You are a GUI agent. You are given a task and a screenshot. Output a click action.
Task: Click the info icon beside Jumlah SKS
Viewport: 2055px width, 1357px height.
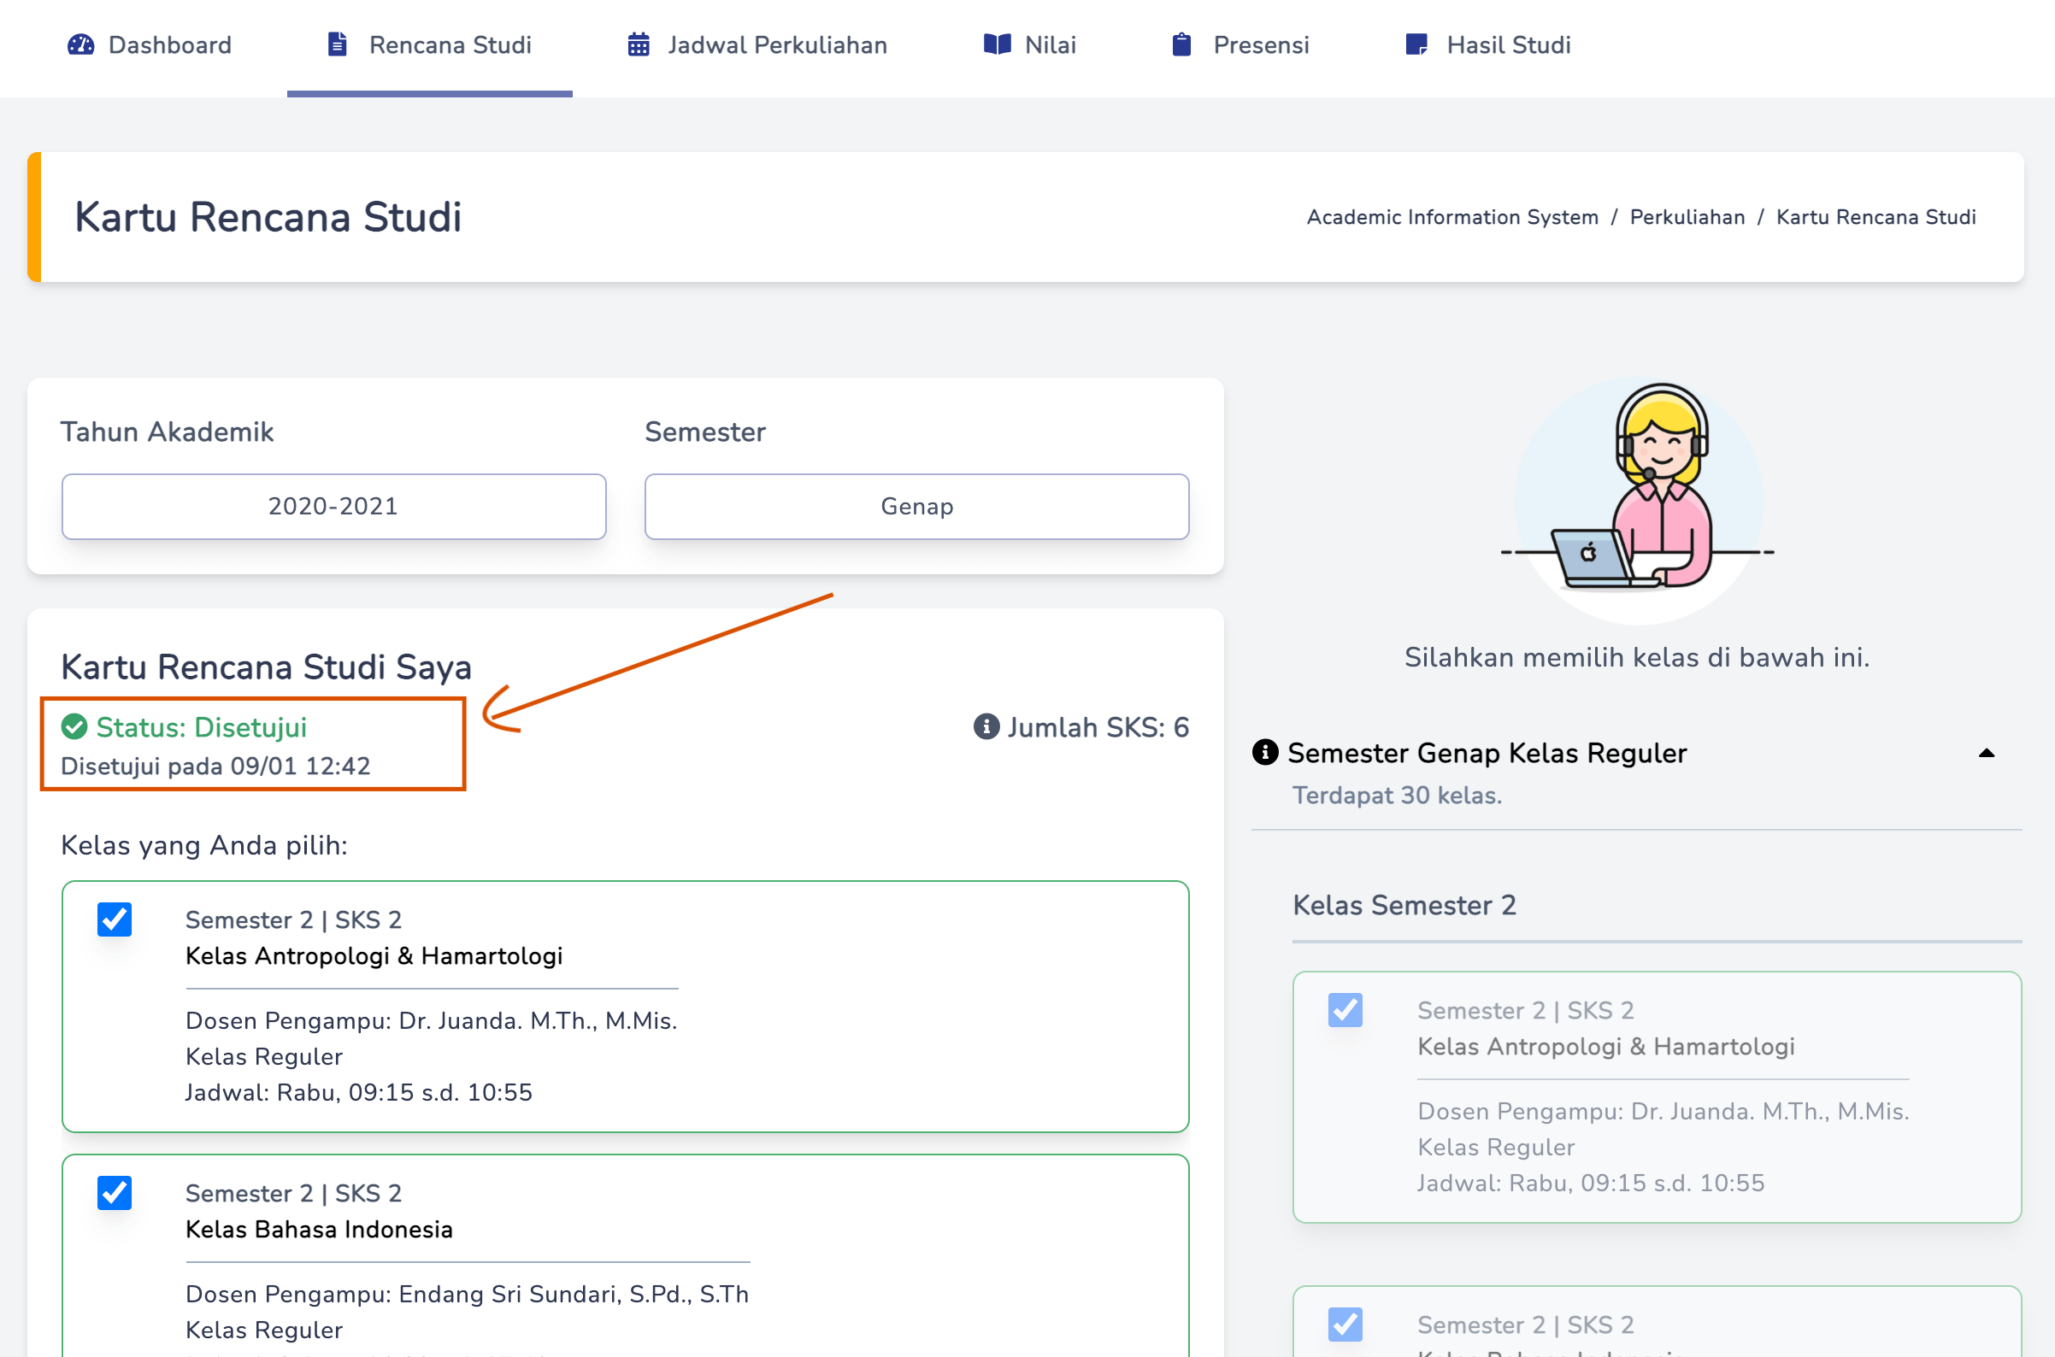point(986,727)
